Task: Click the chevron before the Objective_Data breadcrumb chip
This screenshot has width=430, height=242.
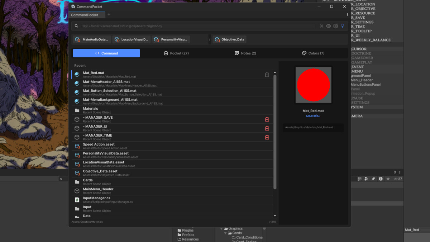Action: tap(209, 39)
